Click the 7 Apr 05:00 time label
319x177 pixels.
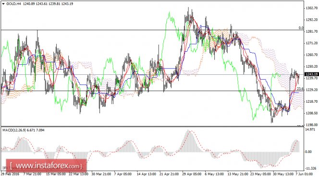[x=123, y=174]
